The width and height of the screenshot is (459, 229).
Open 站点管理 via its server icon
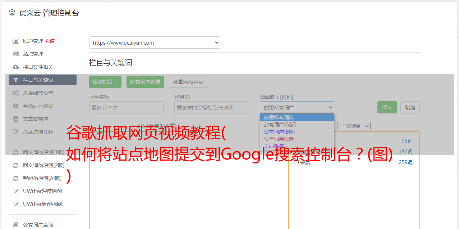tap(16, 54)
